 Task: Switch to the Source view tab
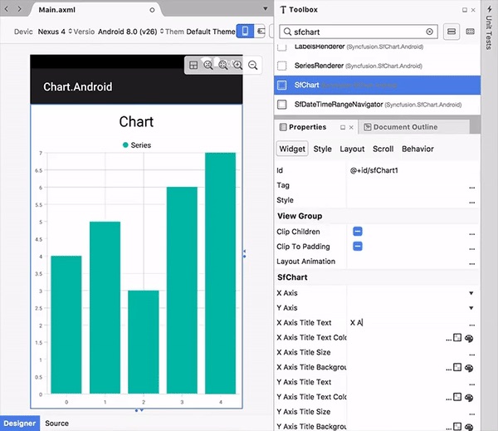[x=56, y=424]
